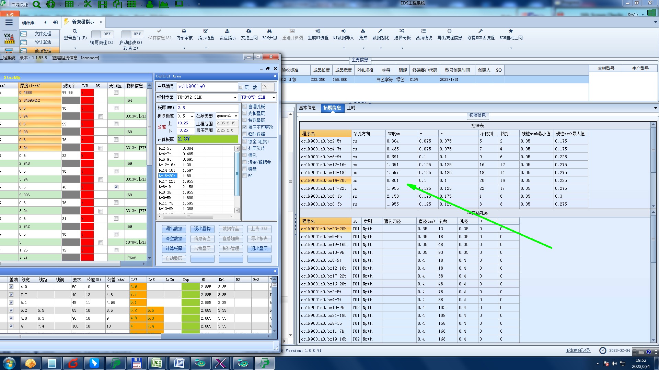Click the ECN升级 toolbar icon
Image resolution: width=659 pixels, height=370 pixels.
[x=269, y=31]
